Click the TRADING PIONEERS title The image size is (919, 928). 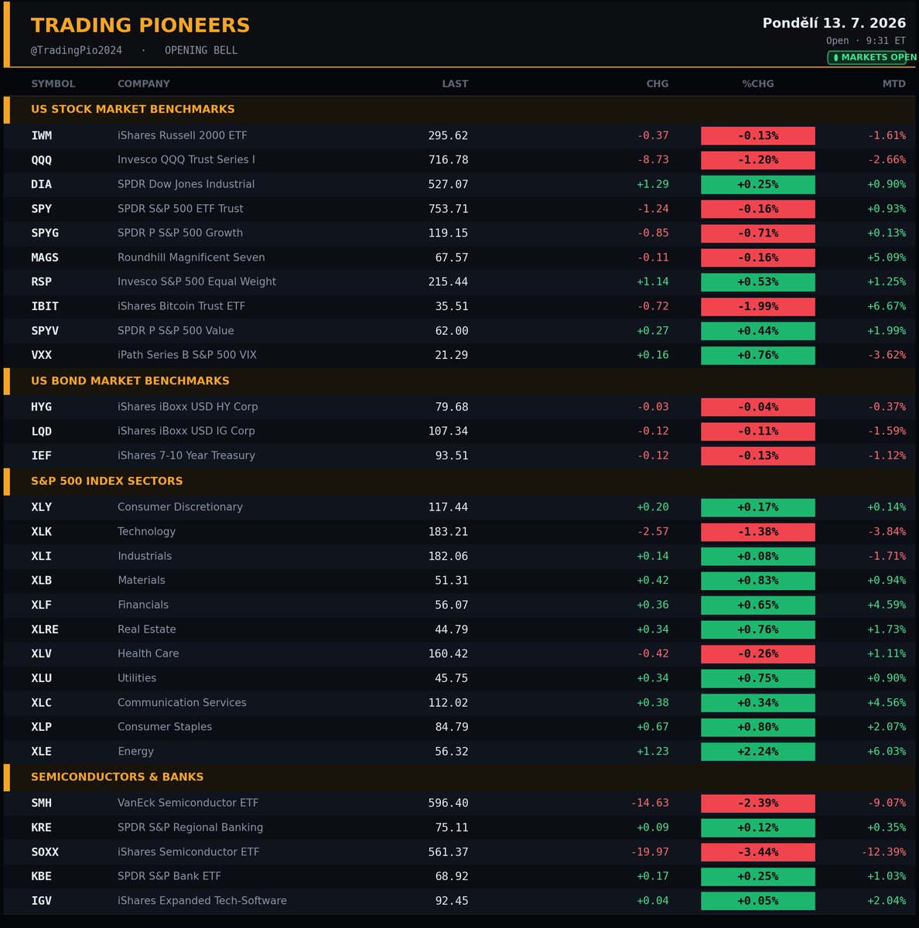140,26
